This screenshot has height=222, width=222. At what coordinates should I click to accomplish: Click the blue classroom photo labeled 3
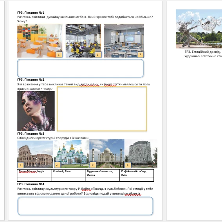pyautogui.click(x=124, y=41)
